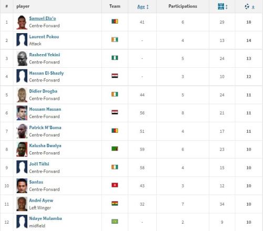
Task: Sort table by matches played icon
Action: click(x=221, y=6)
